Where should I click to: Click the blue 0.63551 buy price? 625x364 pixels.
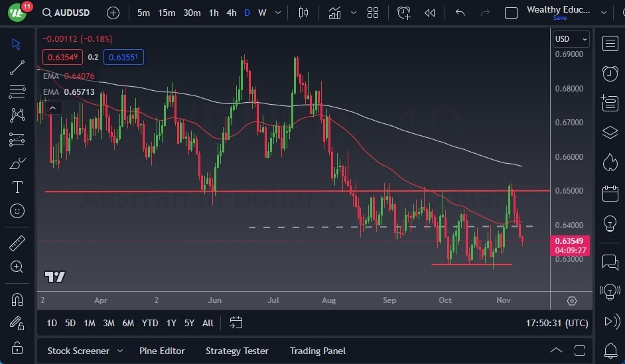point(123,57)
